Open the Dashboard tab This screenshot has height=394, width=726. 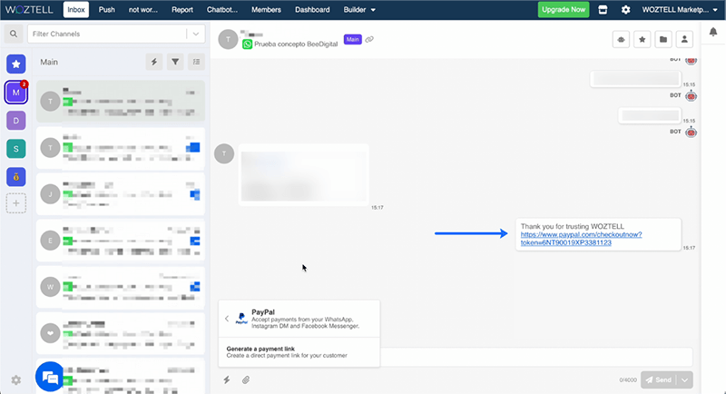(312, 10)
